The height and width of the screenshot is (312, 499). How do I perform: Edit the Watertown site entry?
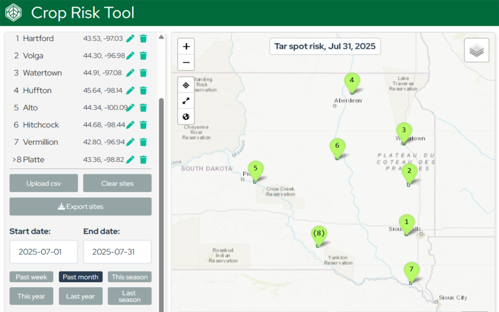click(130, 73)
